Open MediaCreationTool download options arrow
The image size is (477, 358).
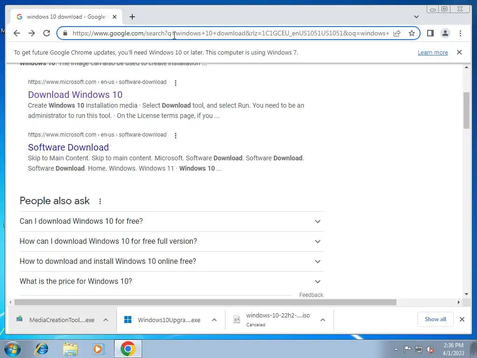click(106, 320)
